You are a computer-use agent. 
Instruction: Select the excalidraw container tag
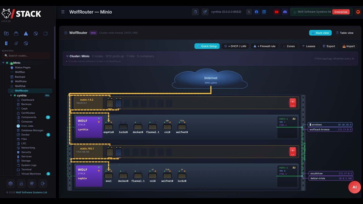331,173
